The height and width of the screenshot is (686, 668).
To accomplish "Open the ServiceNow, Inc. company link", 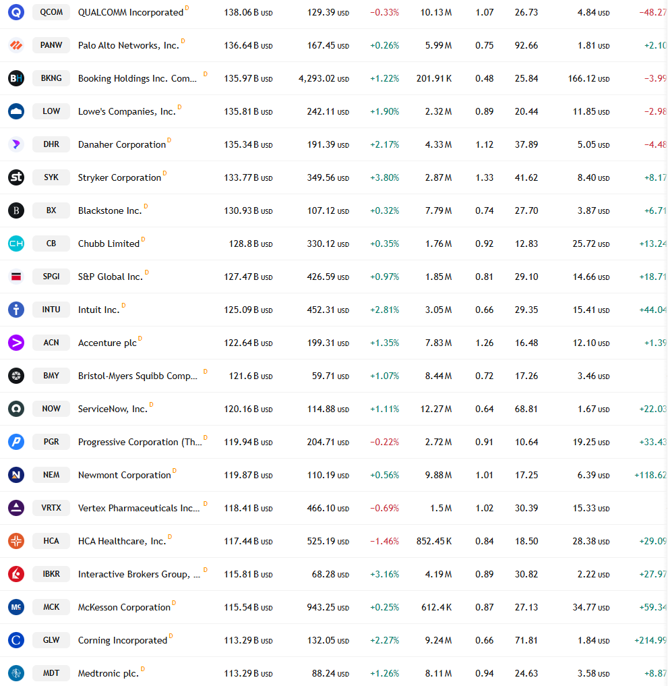I will 113,409.
